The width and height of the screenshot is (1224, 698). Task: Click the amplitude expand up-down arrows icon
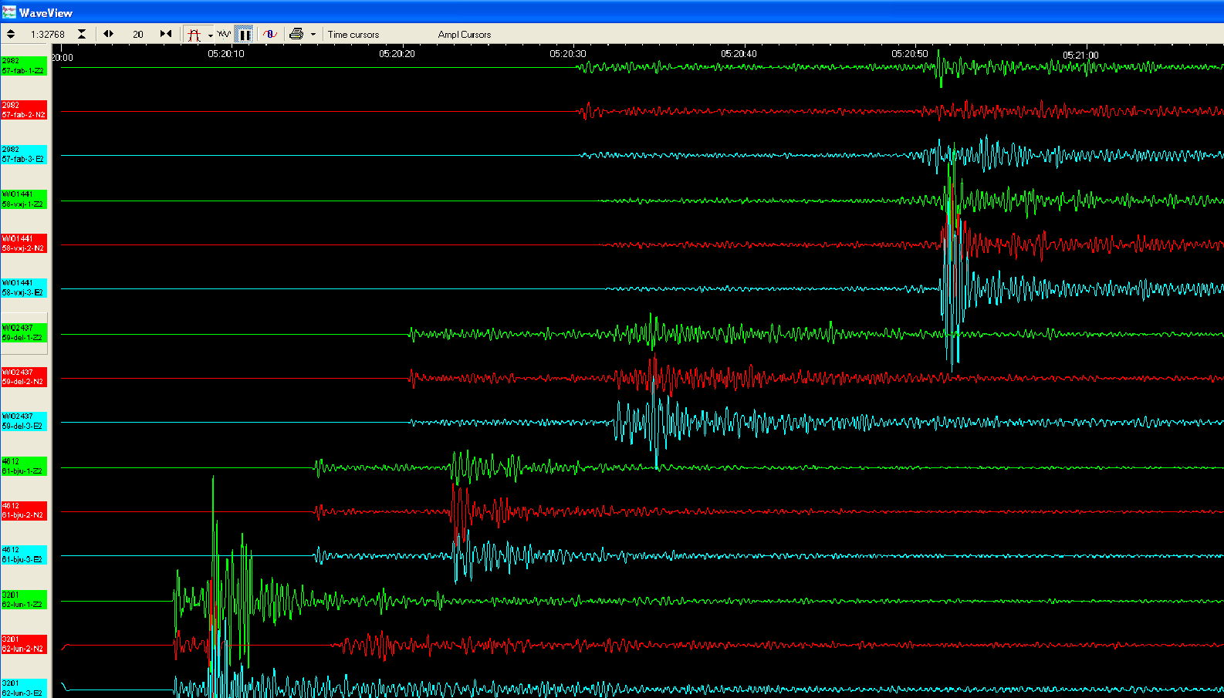(x=11, y=34)
